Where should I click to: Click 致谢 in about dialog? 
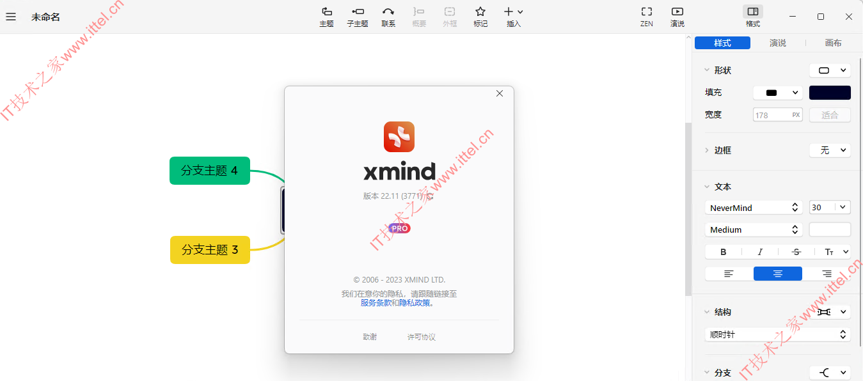370,337
